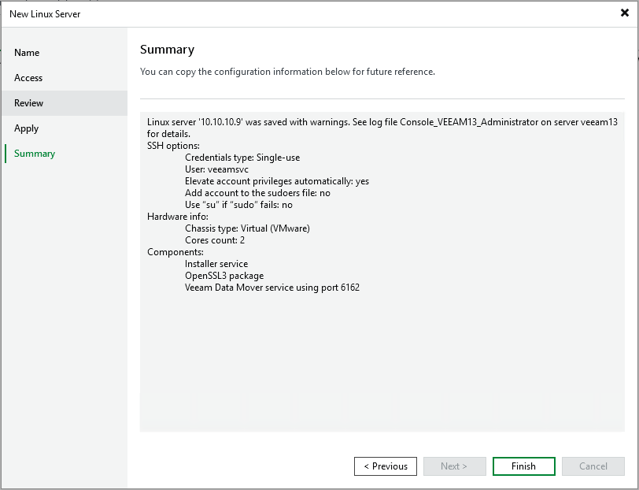Click the Finish button

pyautogui.click(x=523, y=466)
